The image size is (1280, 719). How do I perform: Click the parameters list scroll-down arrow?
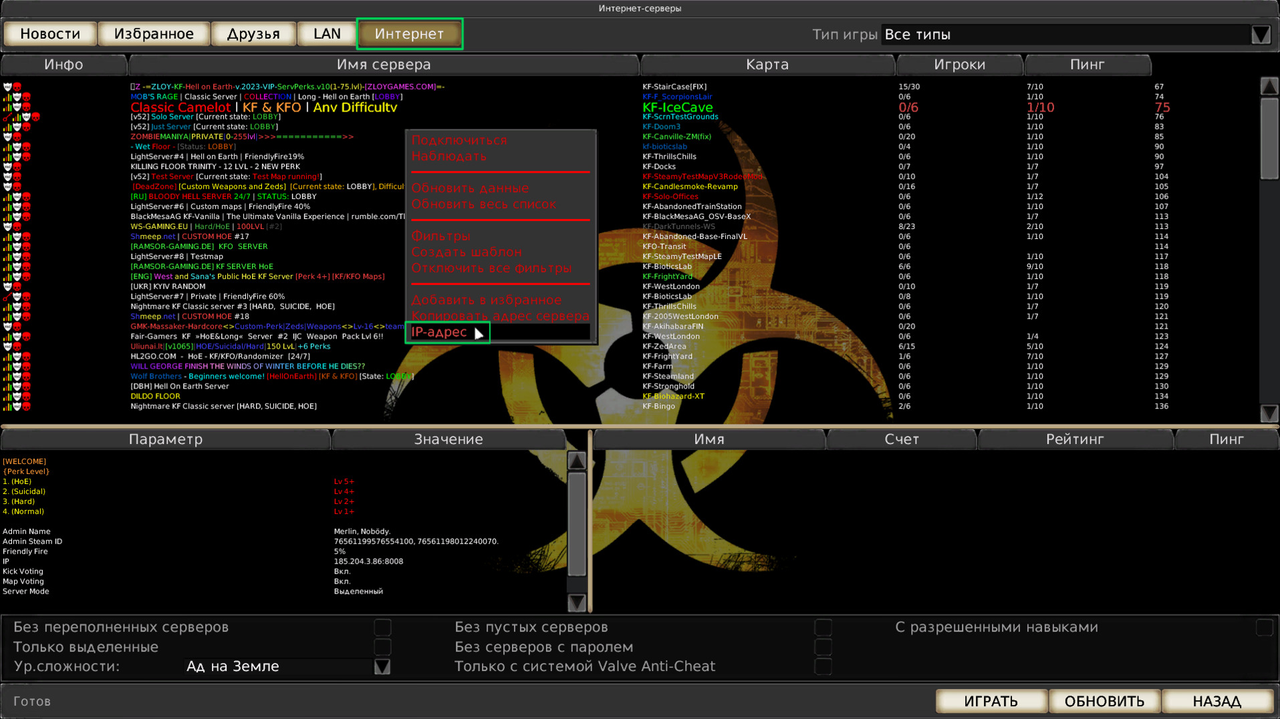coord(576,602)
